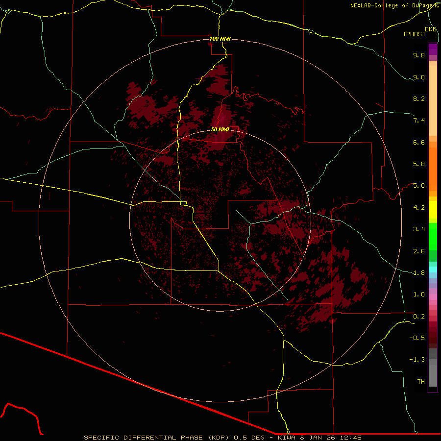This screenshot has height=441, width=441.
Task: Click the 50 NMI range ring label
Action: (x=220, y=130)
